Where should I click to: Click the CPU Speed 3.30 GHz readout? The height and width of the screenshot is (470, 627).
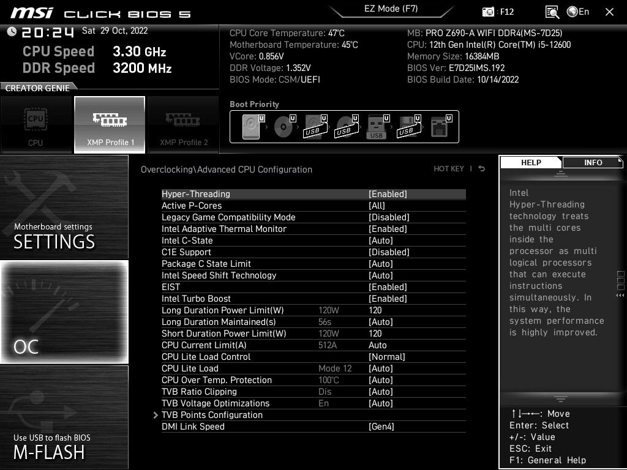(94, 51)
